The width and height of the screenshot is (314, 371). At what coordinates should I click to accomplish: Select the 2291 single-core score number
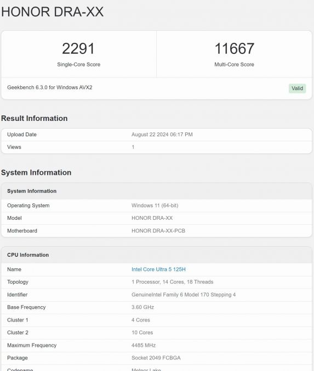coord(78,48)
